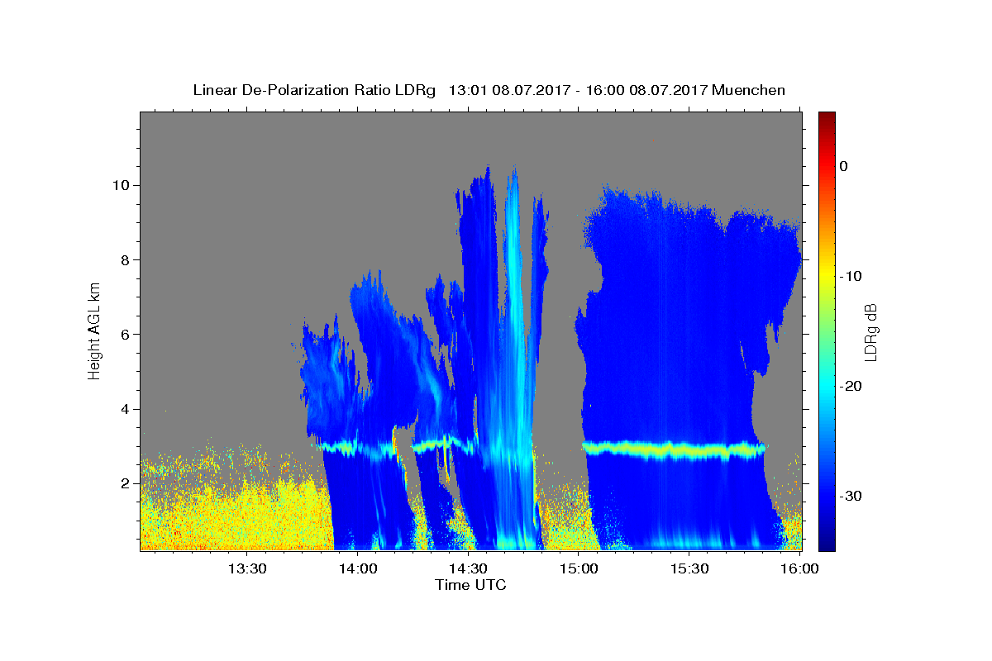Click the '14:00' time axis label
The width and height of the screenshot is (992, 661).
click(357, 568)
